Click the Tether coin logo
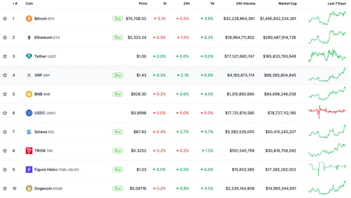Viewport: 351px width, 198px height. (29, 56)
